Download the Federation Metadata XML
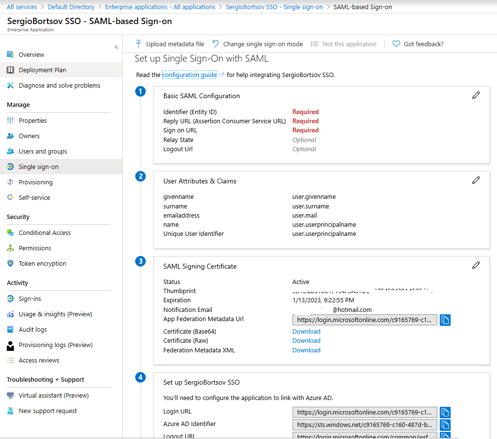This screenshot has width=497, height=439. tap(306, 350)
